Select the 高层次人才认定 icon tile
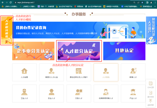This screenshot has height=108, width=157. (x=51, y=72)
